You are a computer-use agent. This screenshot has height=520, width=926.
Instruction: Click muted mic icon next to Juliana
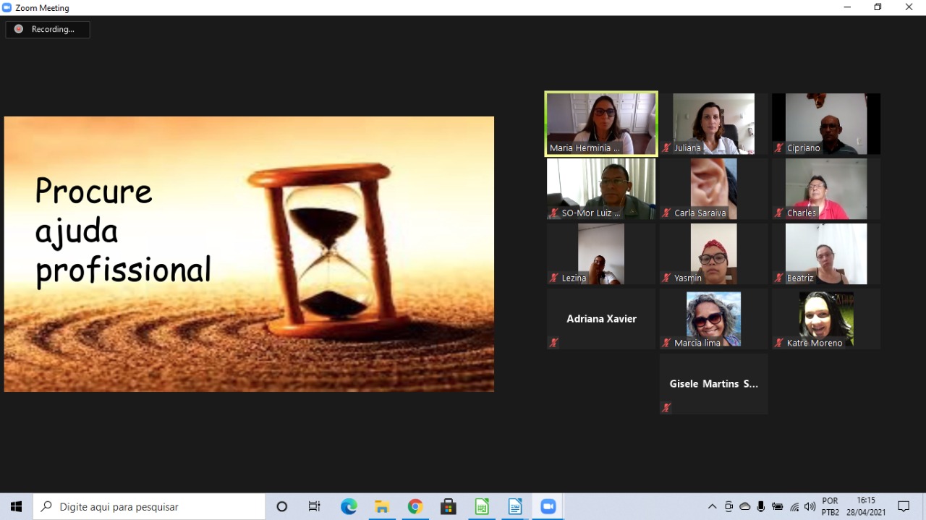pyautogui.click(x=666, y=148)
